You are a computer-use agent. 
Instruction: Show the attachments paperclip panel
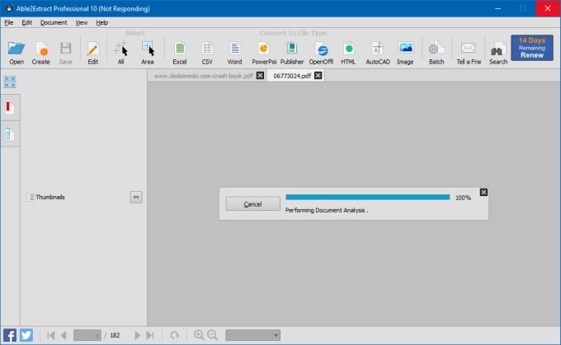tap(10, 134)
